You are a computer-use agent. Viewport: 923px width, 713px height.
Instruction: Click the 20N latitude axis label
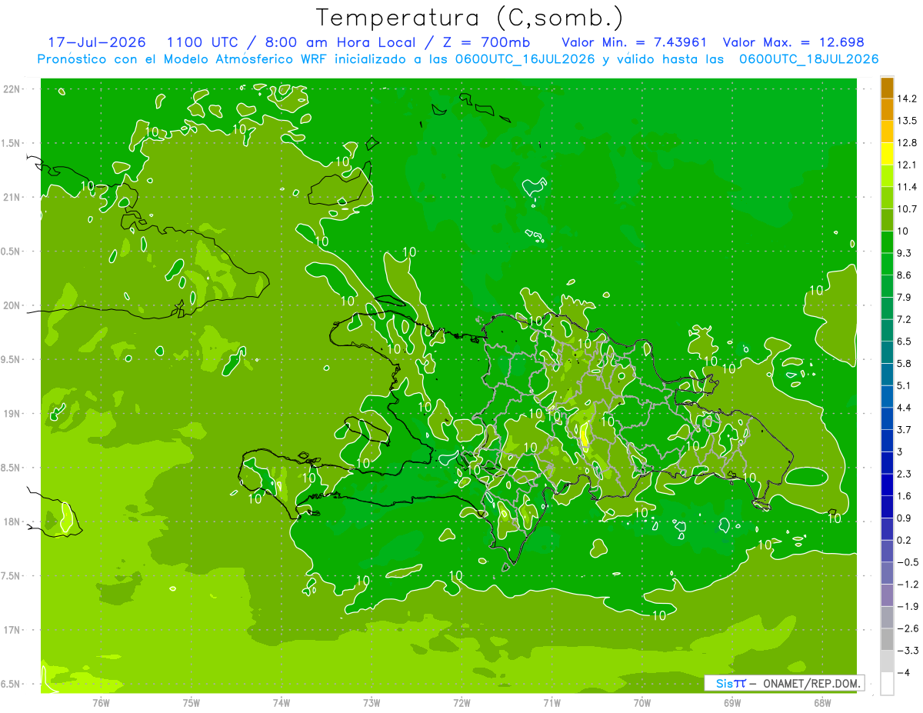click(x=12, y=305)
